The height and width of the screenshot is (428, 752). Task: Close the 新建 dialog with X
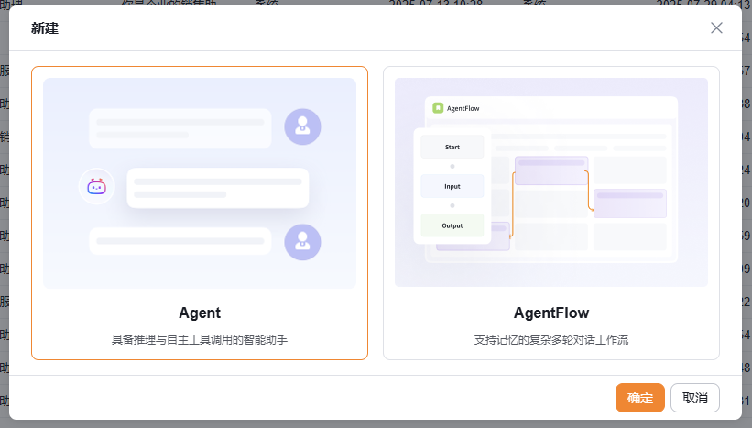[x=716, y=27]
